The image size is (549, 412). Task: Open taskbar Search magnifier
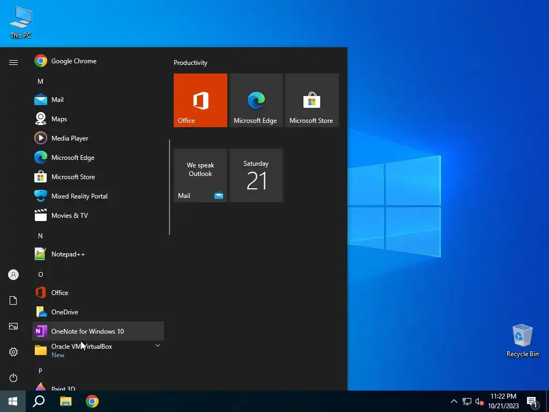(x=39, y=401)
